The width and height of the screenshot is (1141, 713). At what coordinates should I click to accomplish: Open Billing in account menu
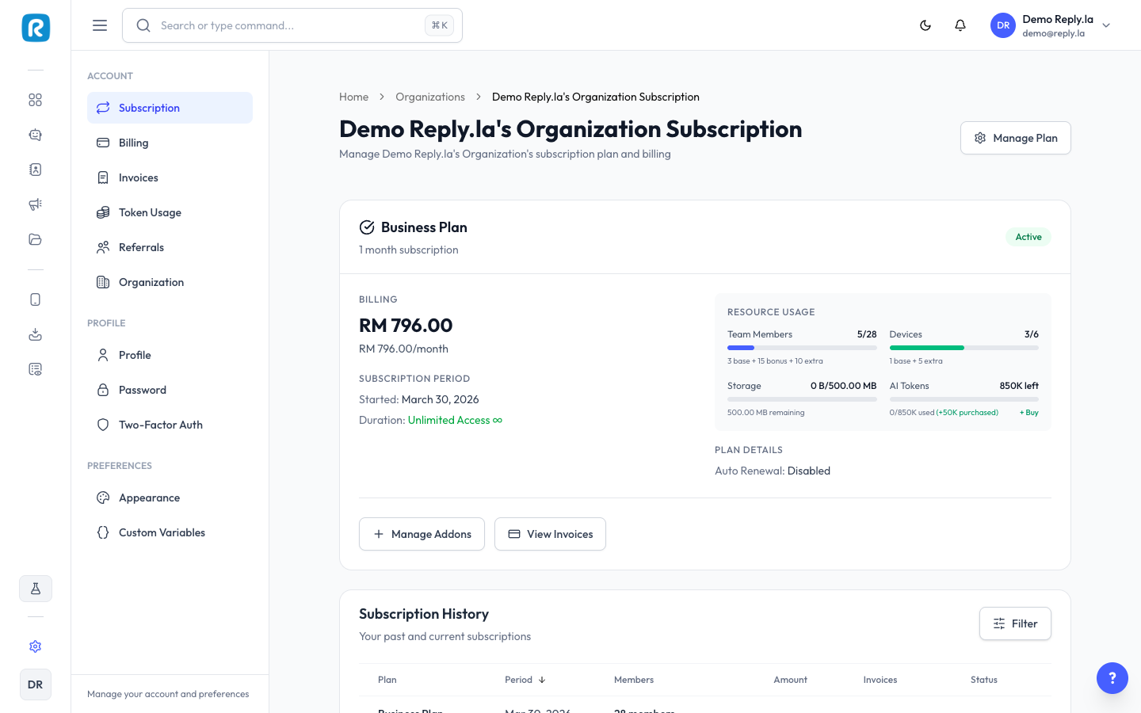[170, 143]
